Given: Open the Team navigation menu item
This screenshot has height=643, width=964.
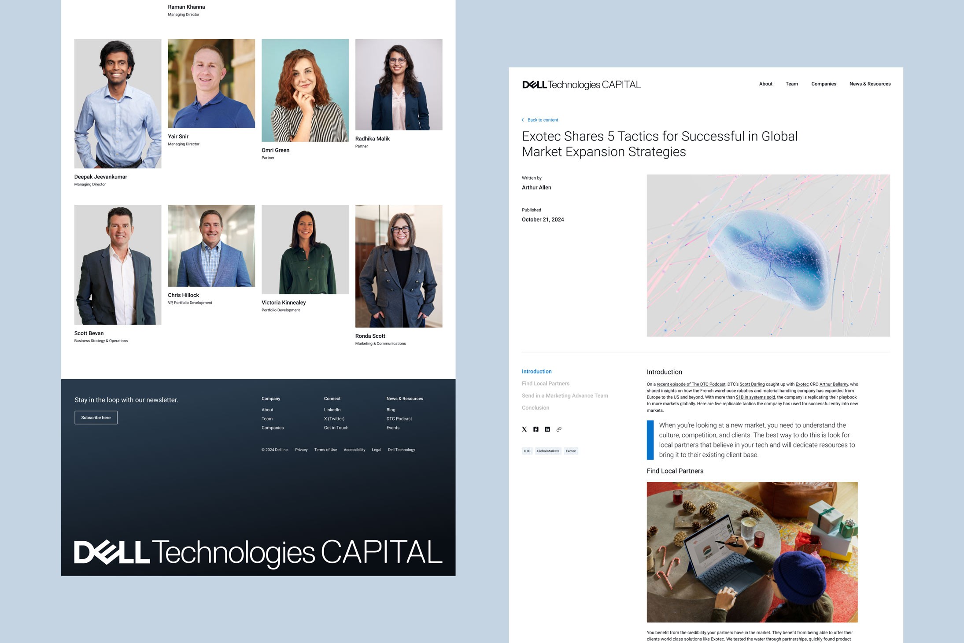Looking at the screenshot, I should (791, 84).
